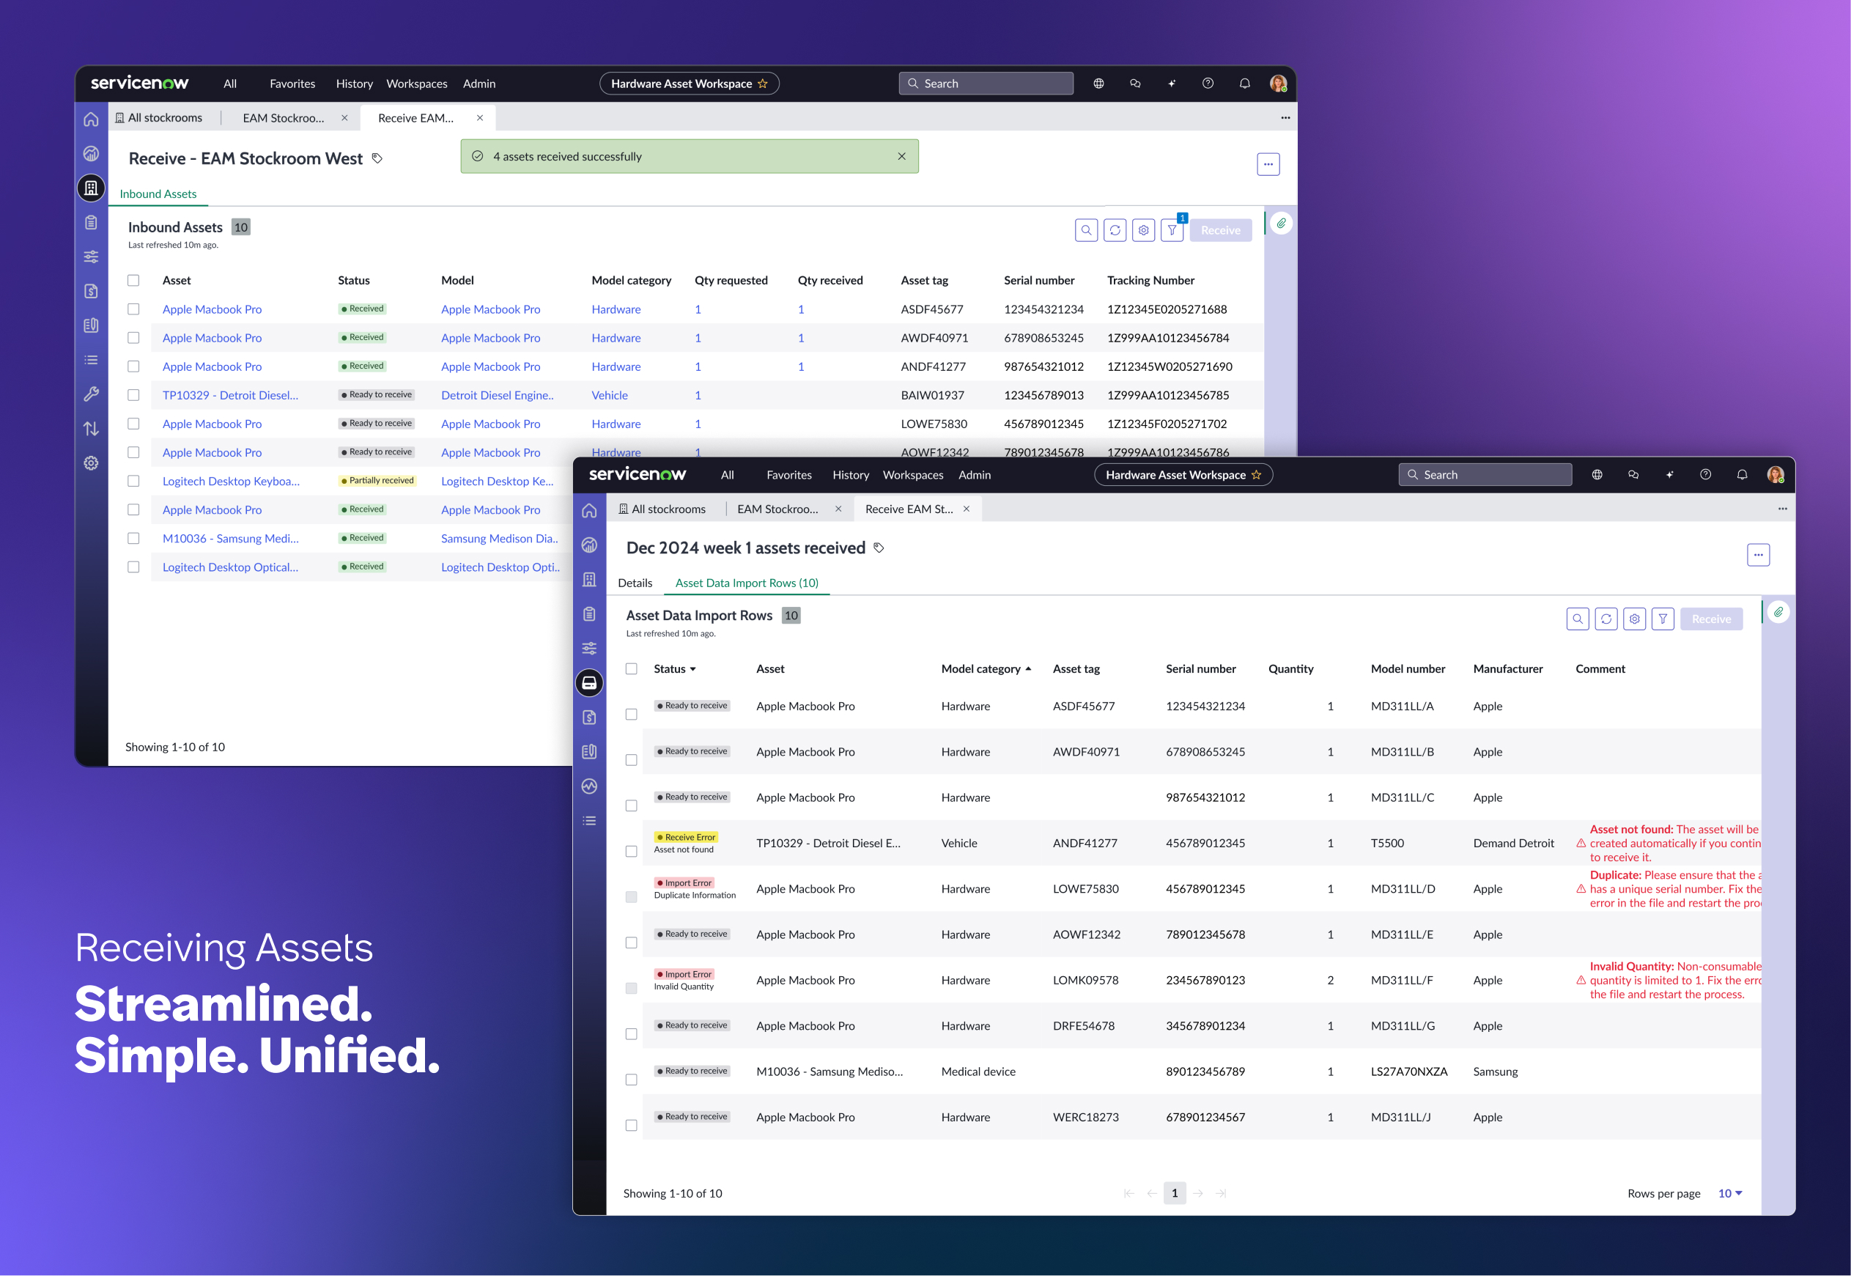This screenshot has height=1276, width=1851.
Task: Switch to the Details tab
Action: [x=635, y=583]
